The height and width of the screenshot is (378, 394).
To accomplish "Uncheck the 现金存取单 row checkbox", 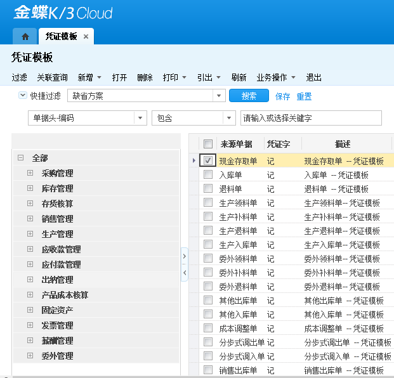I will click(208, 161).
